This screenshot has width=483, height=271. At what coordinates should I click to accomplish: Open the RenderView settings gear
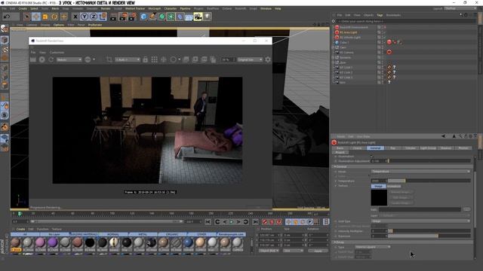click(x=268, y=59)
